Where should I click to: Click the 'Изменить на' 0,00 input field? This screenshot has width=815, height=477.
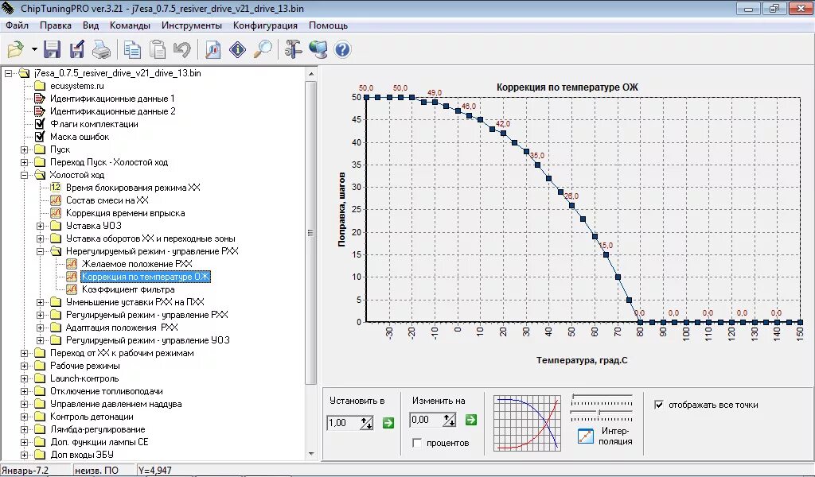click(426, 420)
